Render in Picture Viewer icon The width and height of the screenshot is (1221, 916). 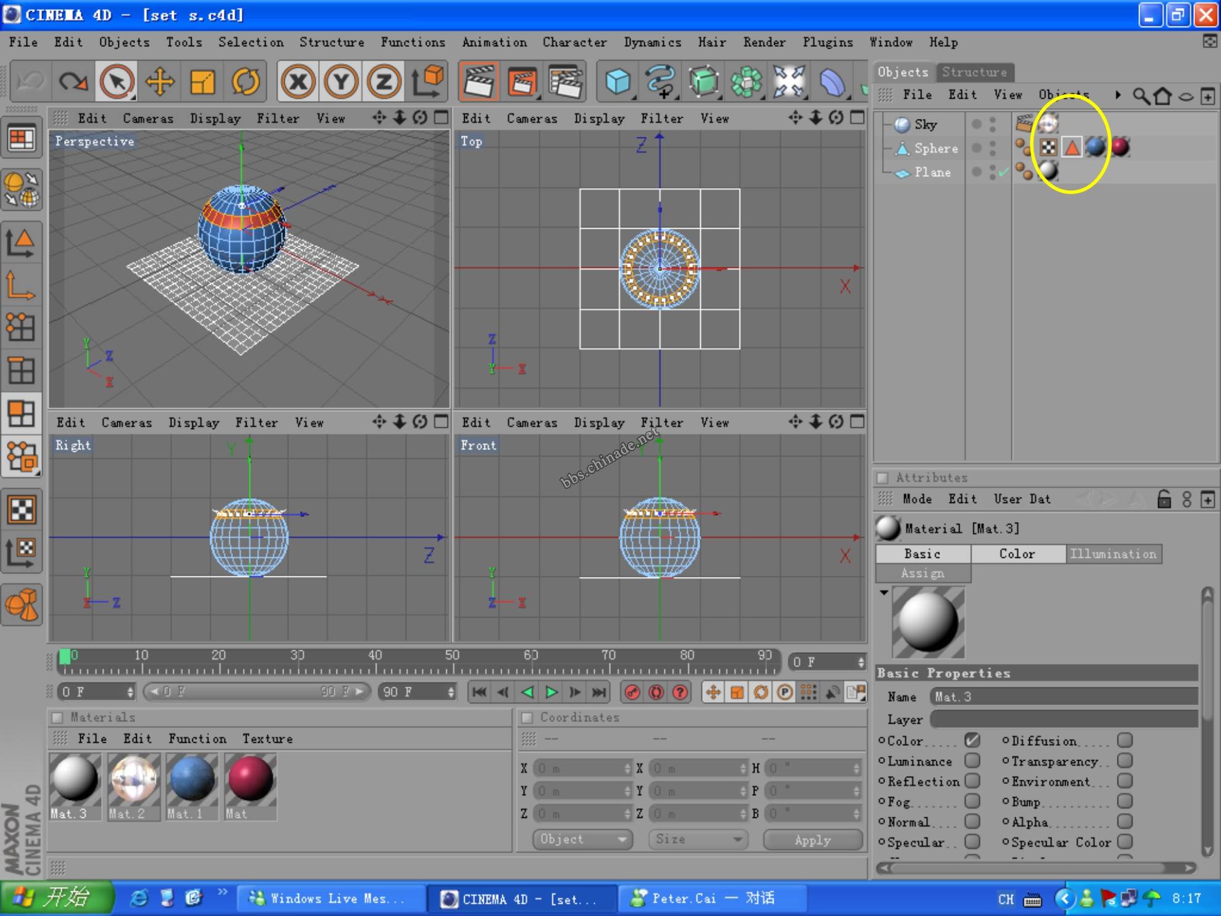click(x=522, y=81)
